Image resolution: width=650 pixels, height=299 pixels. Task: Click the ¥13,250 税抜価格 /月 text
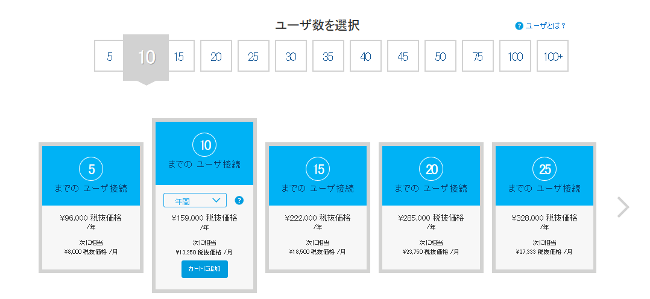point(204,252)
